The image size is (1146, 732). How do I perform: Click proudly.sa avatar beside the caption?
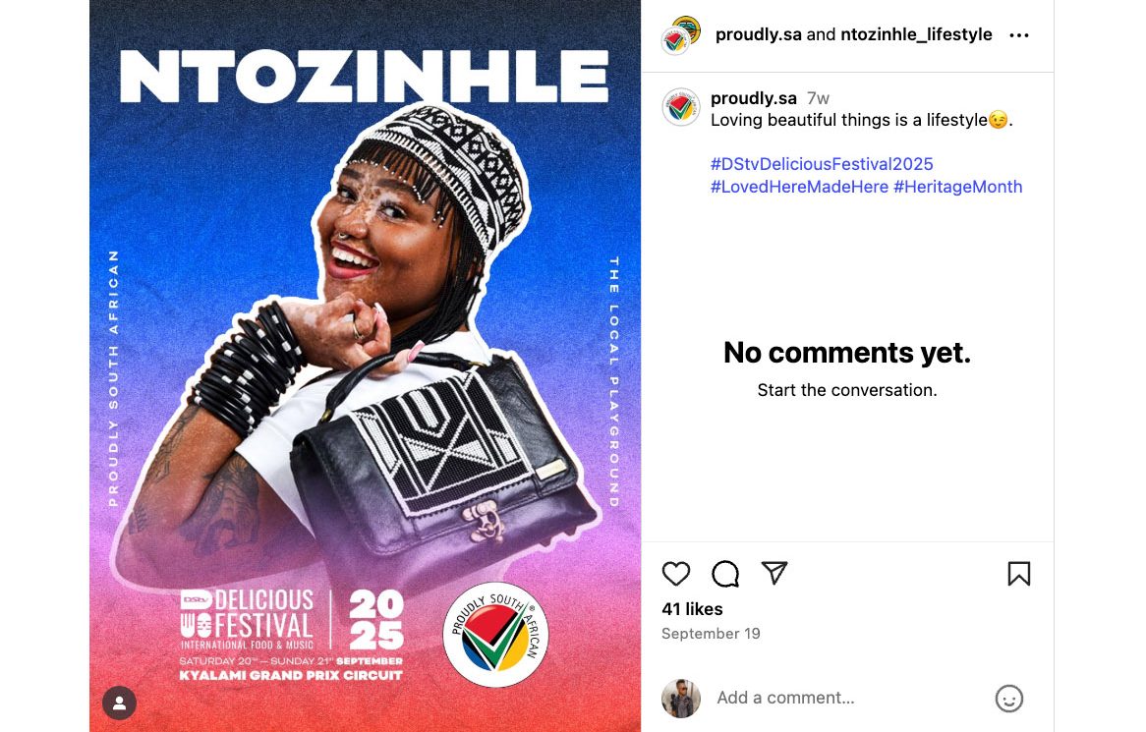(x=681, y=107)
